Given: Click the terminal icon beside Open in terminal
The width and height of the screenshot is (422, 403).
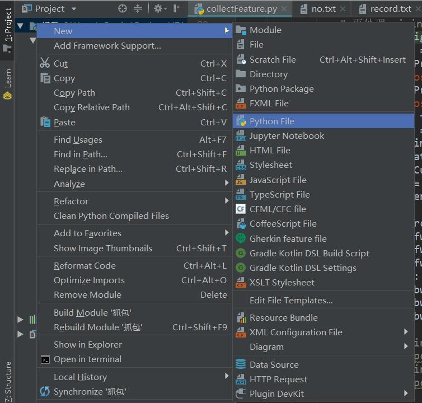Looking at the screenshot, I should click(45, 360).
